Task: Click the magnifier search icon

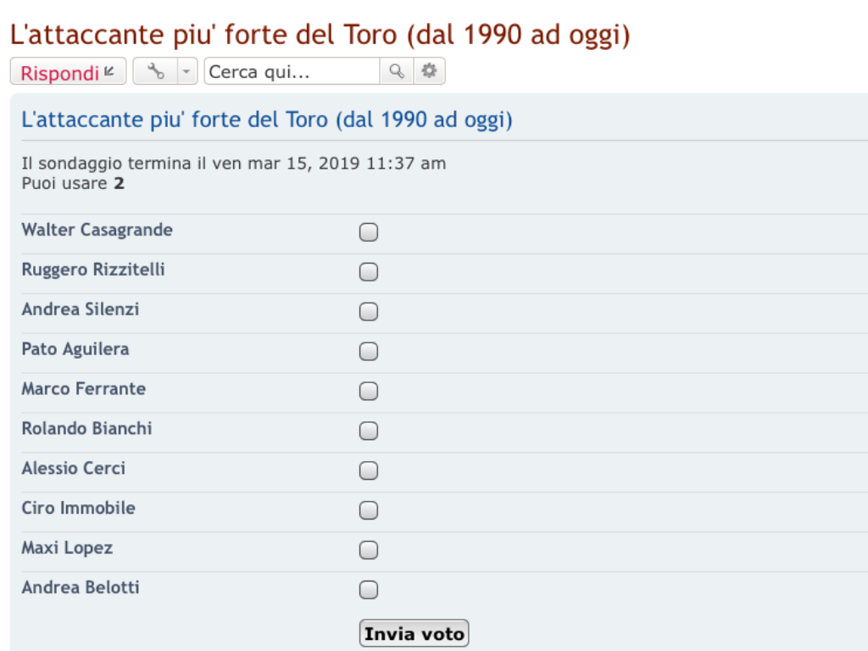Action: click(x=397, y=71)
